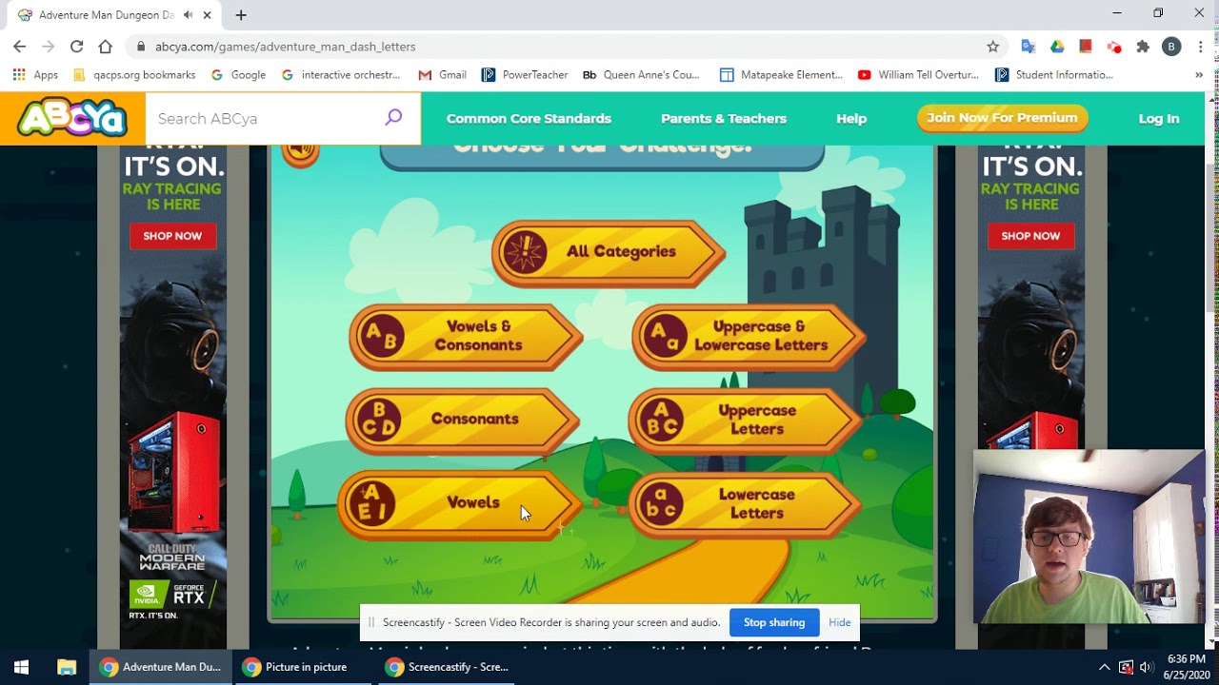Open Parents & Teachers menu
Viewport: 1219px width, 685px height.
click(724, 119)
